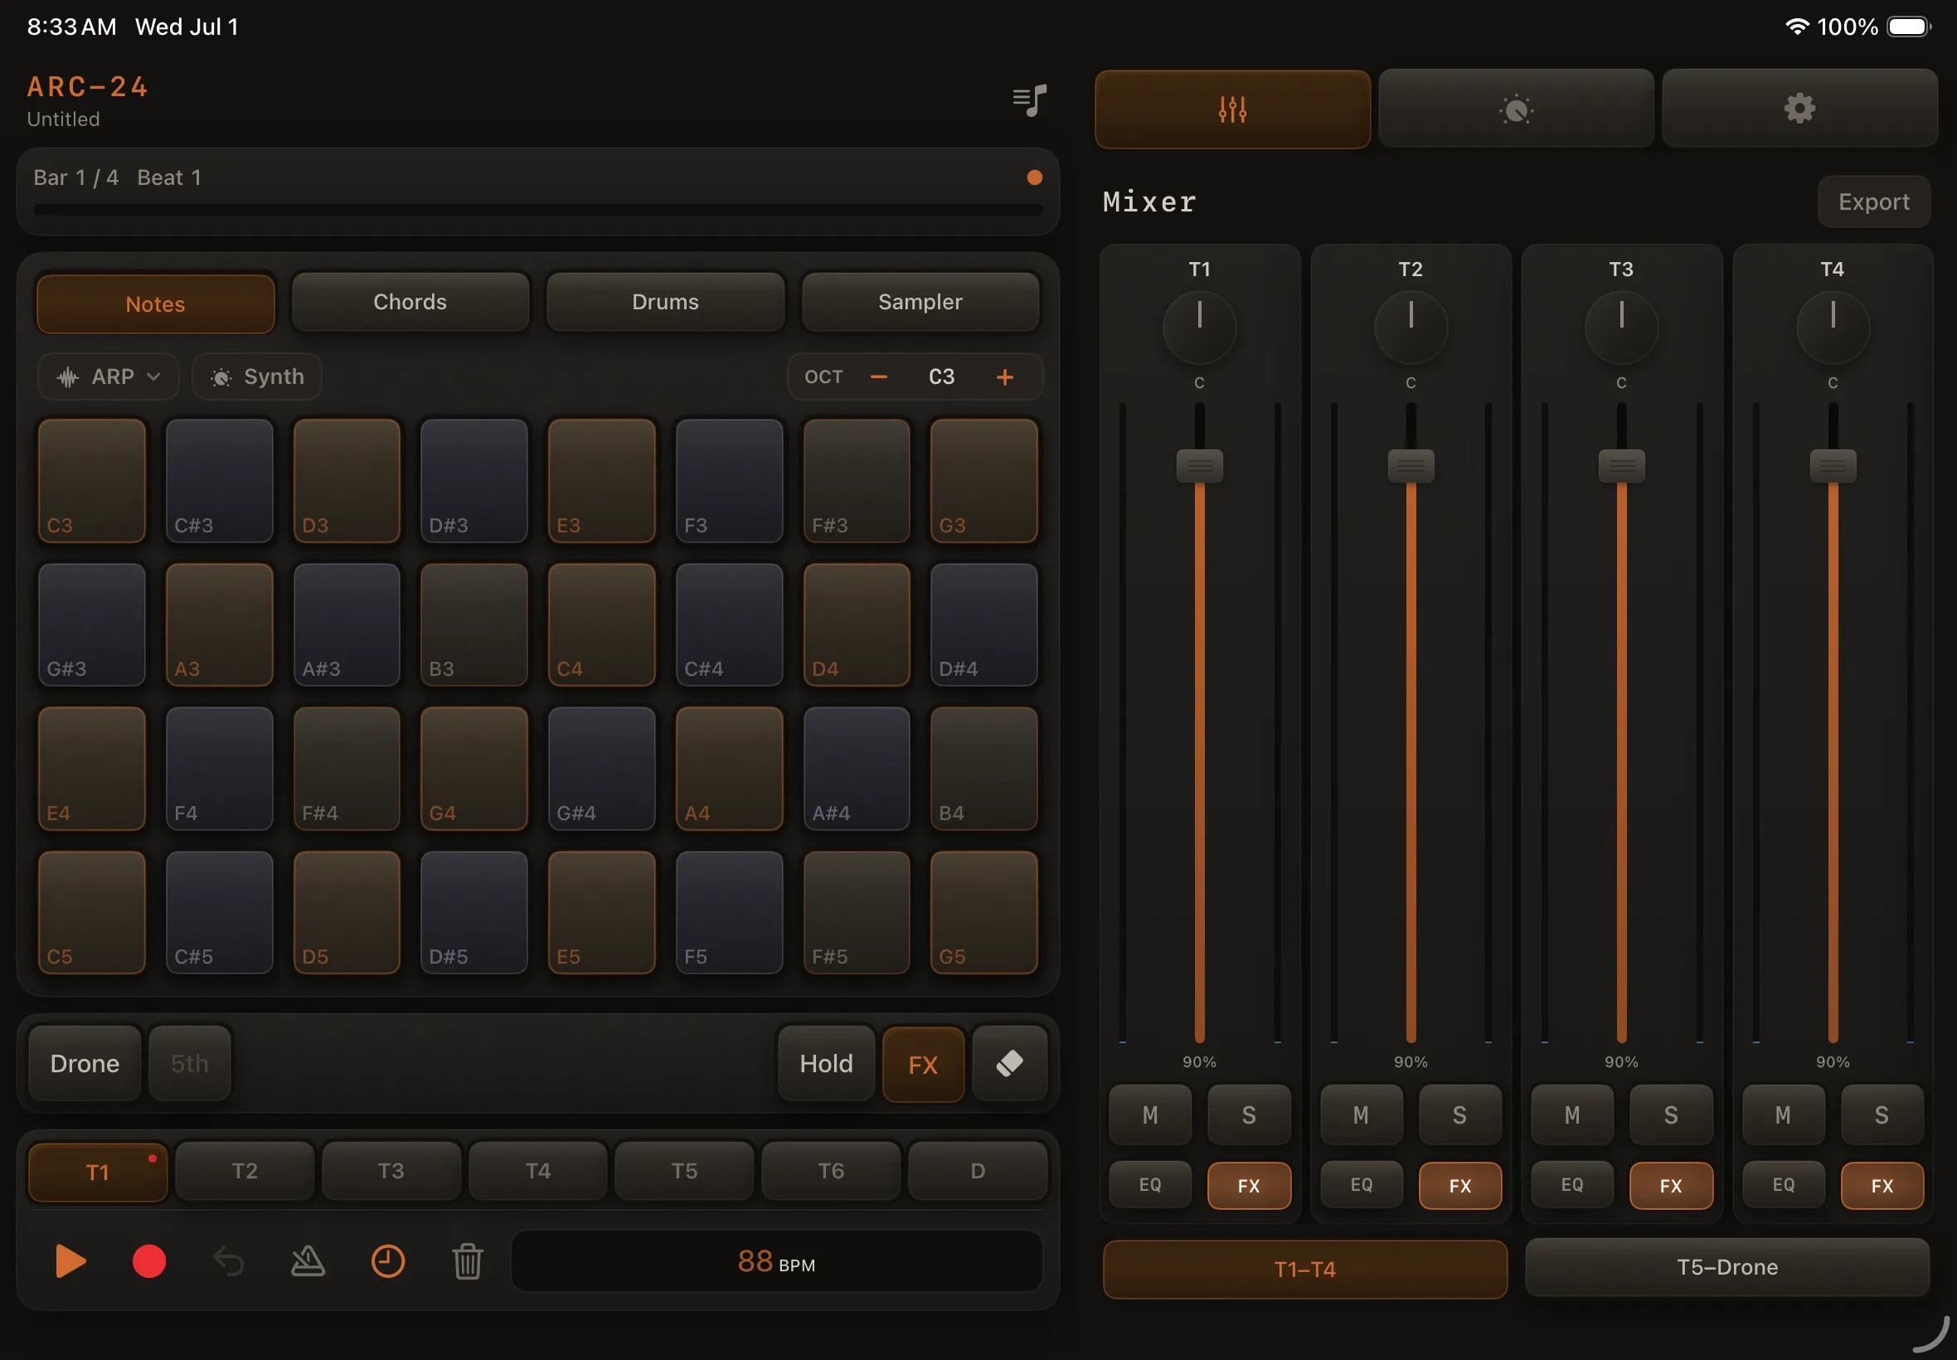
Task: Mute track T2 in the mixer
Action: click(x=1361, y=1115)
